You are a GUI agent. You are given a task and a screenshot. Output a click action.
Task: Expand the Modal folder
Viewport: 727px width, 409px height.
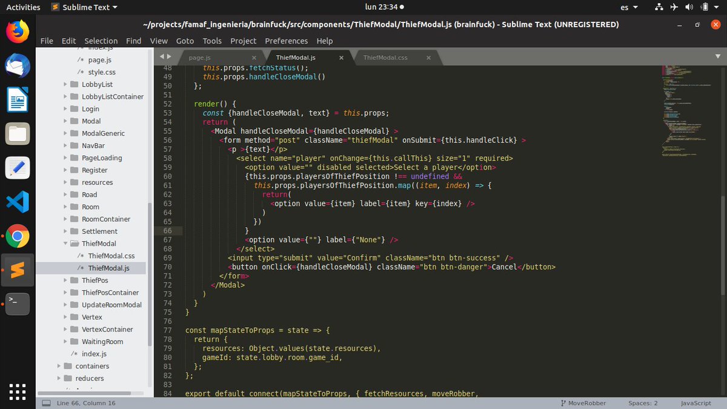pos(65,121)
